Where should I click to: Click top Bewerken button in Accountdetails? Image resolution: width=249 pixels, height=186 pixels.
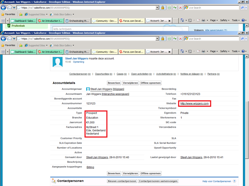point(114,83)
